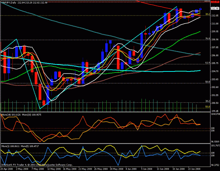Click the white 38.2 Fibonacci label near 200.50
Screen dimensions: 220x171
(208, 101)
